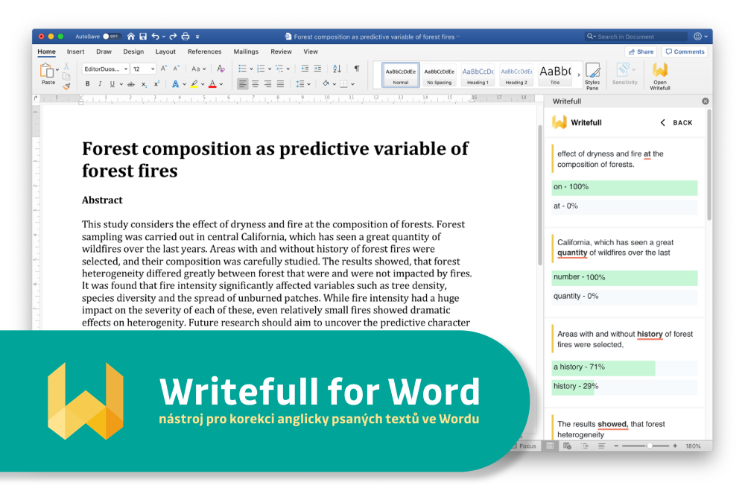Image resolution: width=745 pixels, height=497 pixels.
Task: Print the document using the printer icon
Action: click(186, 36)
